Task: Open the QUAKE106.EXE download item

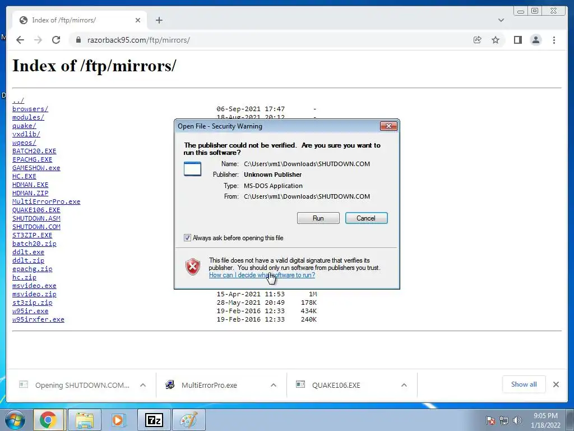Action: tap(336, 385)
